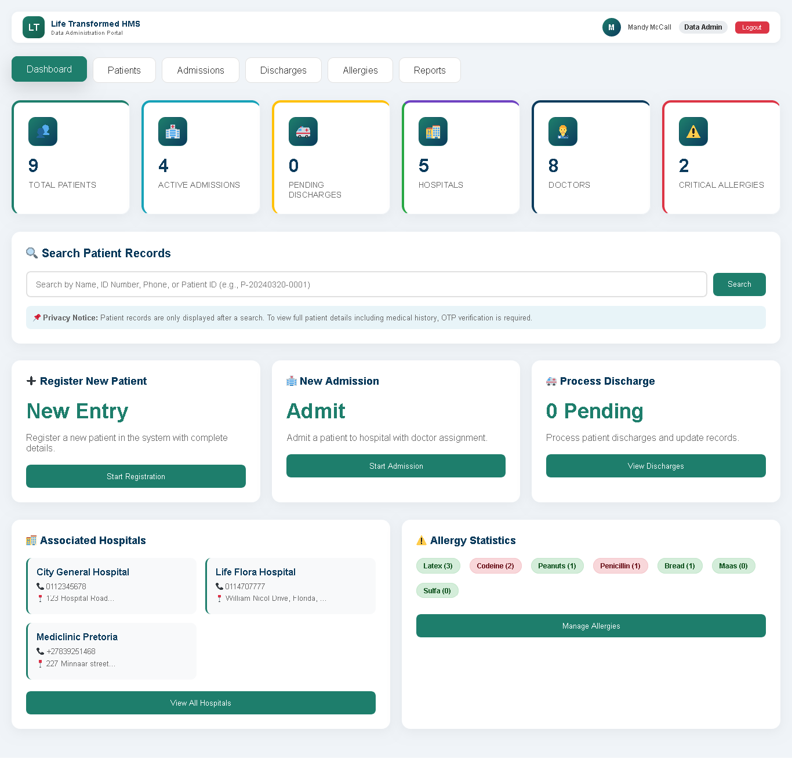Click the Latex (3) allergy tag
792x759 pixels.
[438, 566]
